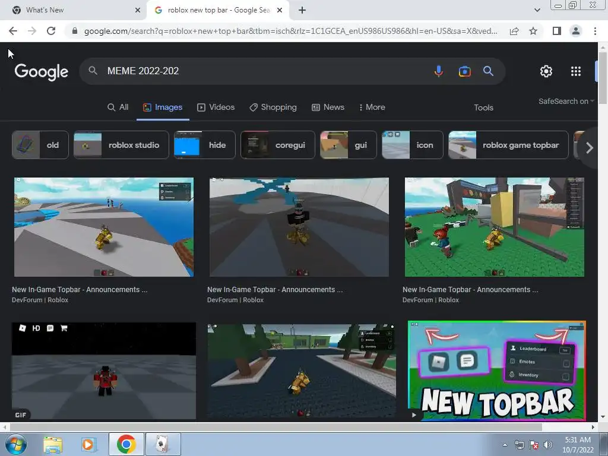Select the News search tab
This screenshot has width=608, height=456.
328,107
